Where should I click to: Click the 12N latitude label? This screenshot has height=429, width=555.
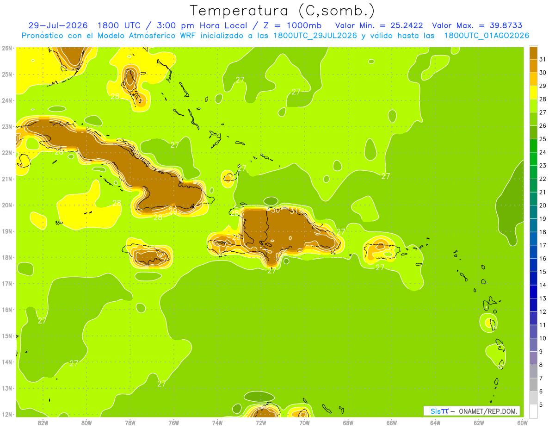point(7,414)
